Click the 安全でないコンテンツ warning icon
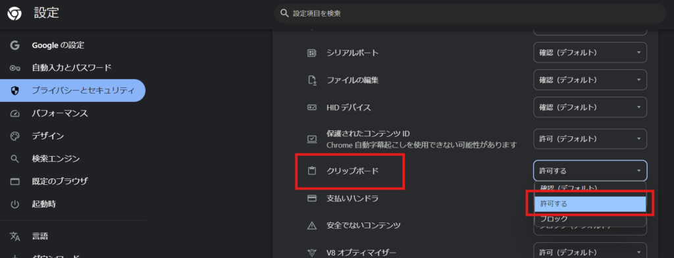The height and width of the screenshot is (258, 674). pos(312,225)
